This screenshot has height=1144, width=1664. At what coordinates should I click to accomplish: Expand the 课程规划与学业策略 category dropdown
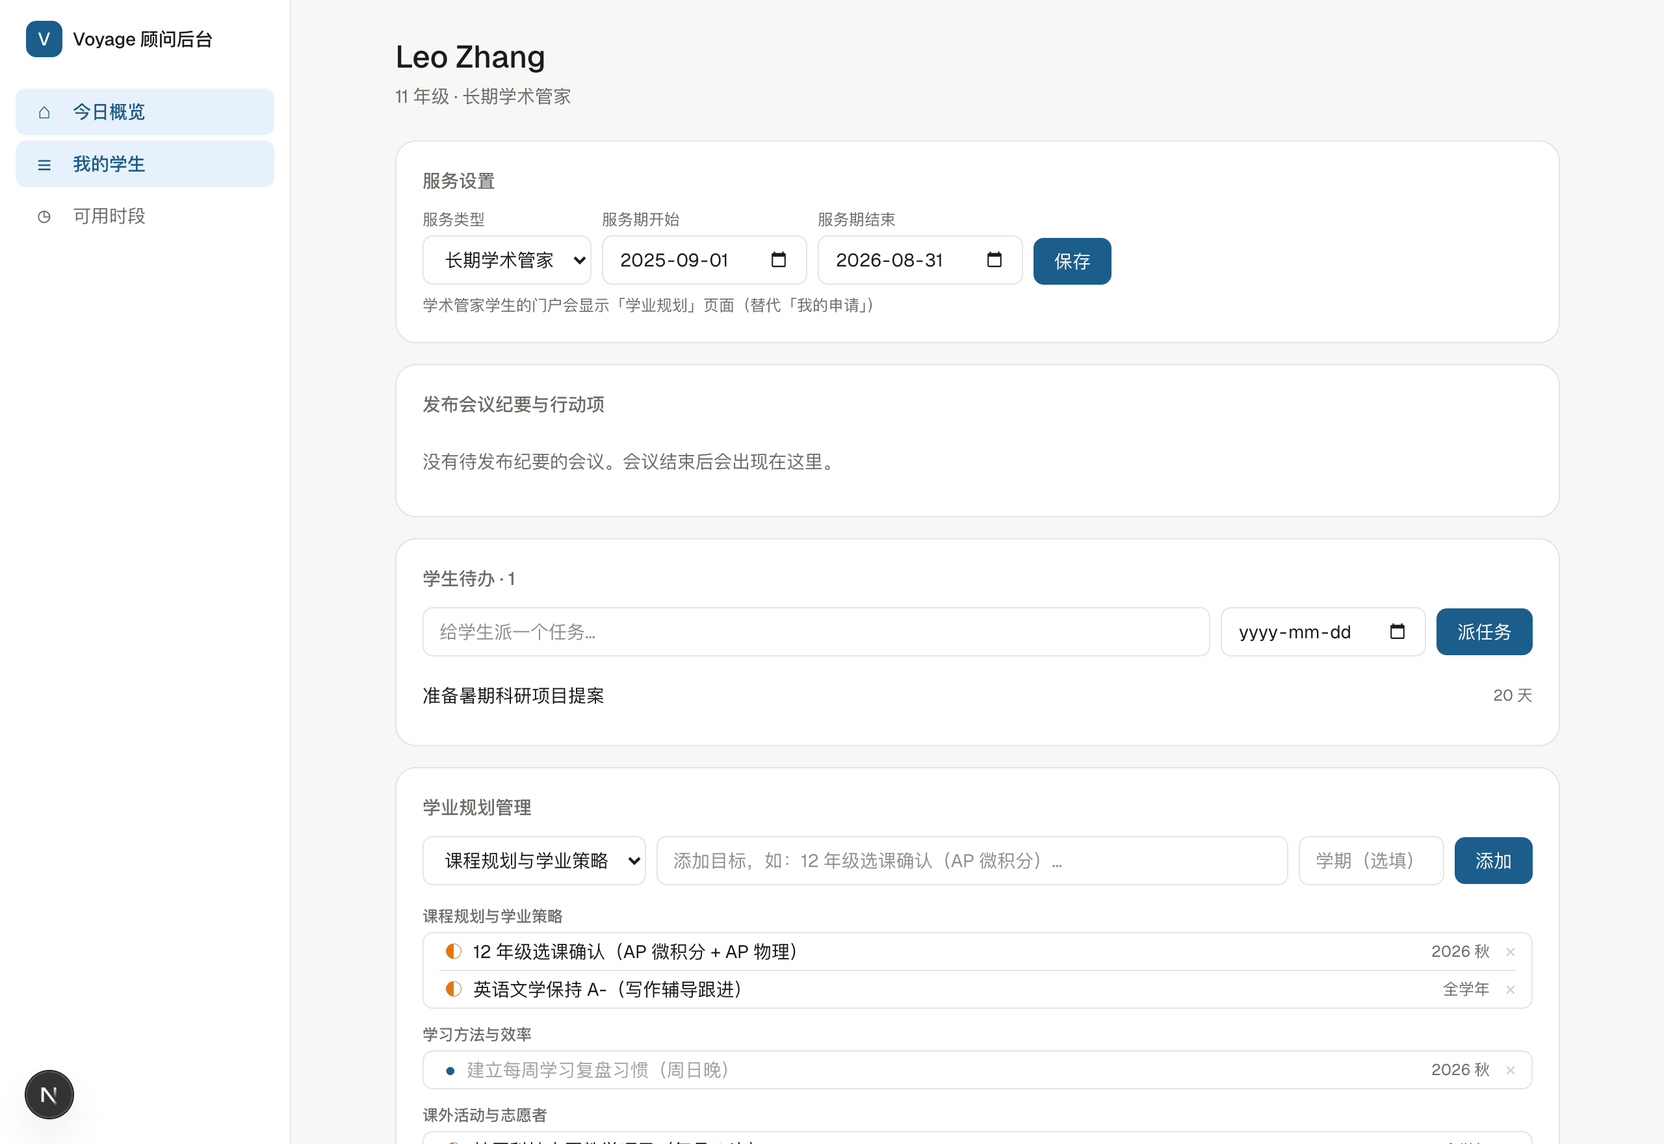(534, 860)
